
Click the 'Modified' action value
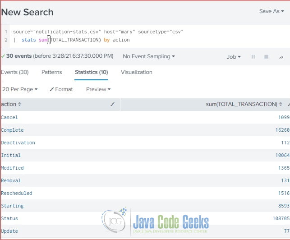click(12, 168)
